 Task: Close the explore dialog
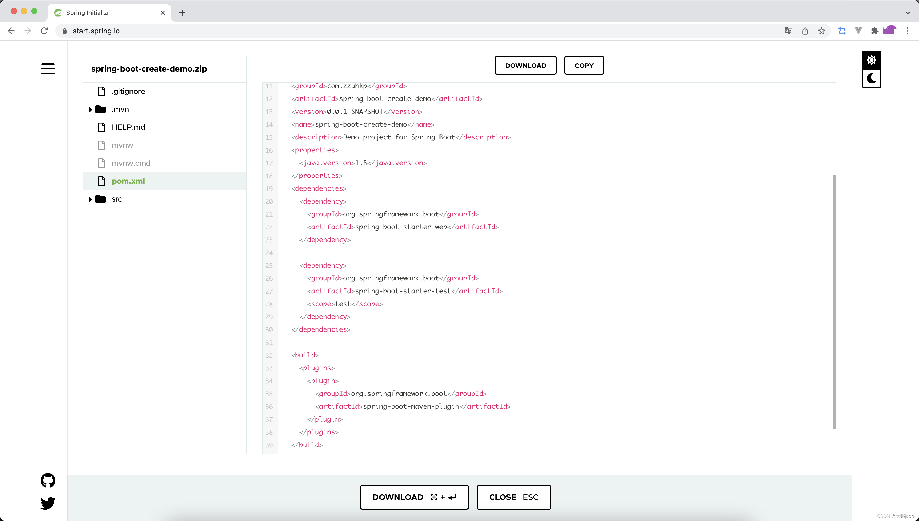coord(514,497)
